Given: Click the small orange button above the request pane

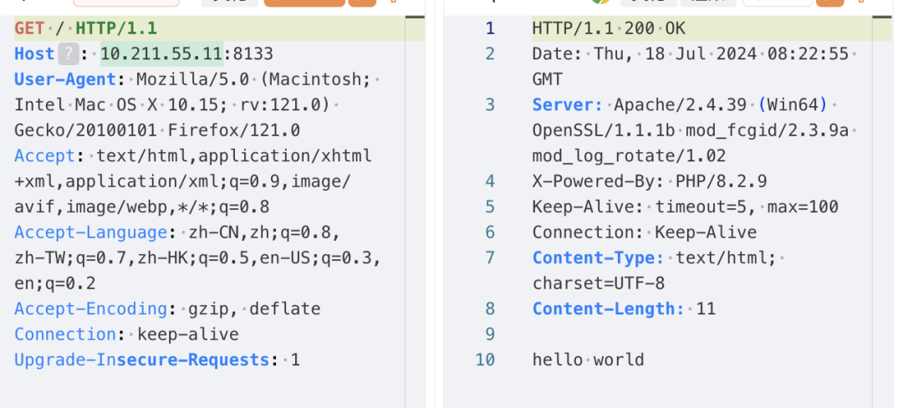Looking at the screenshot, I should [362, 3].
